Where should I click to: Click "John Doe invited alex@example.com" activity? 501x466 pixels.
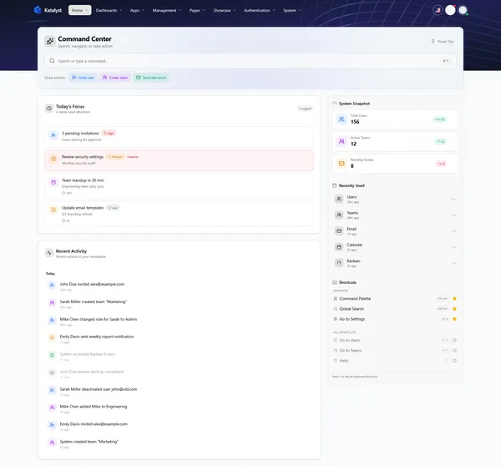click(x=179, y=286)
